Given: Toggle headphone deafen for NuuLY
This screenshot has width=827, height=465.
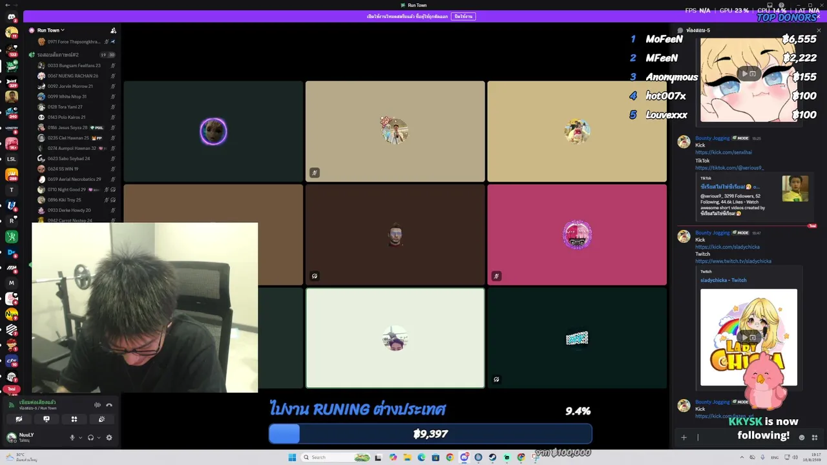Looking at the screenshot, I should tap(90, 437).
